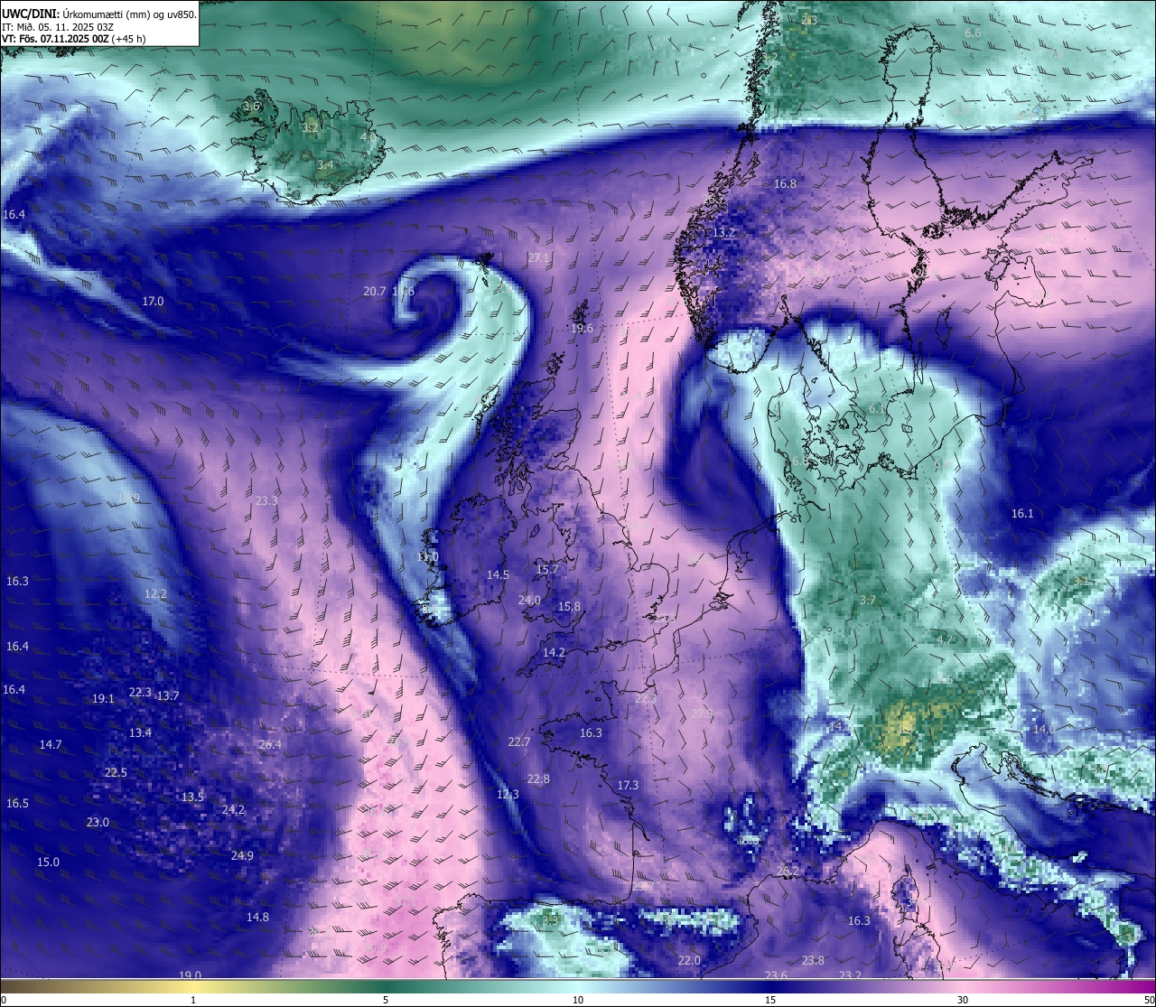1156x1007 pixels.
Task: Click the 3.7 value over Germany
Action: pos(868,601)
